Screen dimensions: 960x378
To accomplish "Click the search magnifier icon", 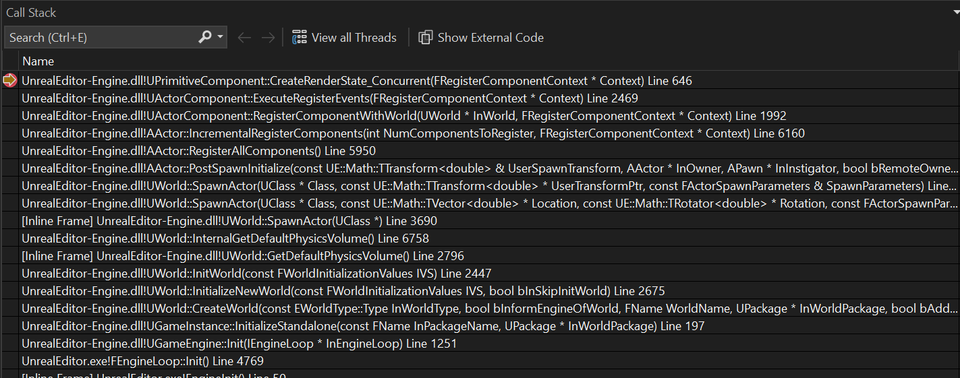I will (x=205, y=38).
